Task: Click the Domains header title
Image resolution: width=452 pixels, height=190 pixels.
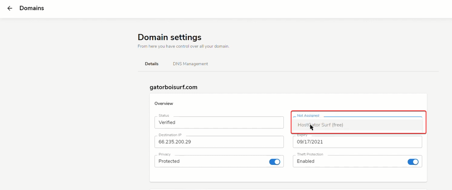Action: tap(32, 8)
